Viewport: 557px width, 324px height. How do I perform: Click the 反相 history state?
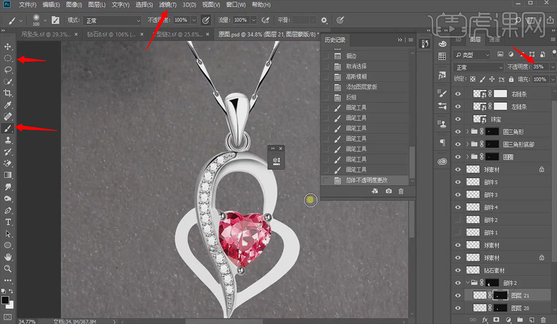[x=351, y=97]
